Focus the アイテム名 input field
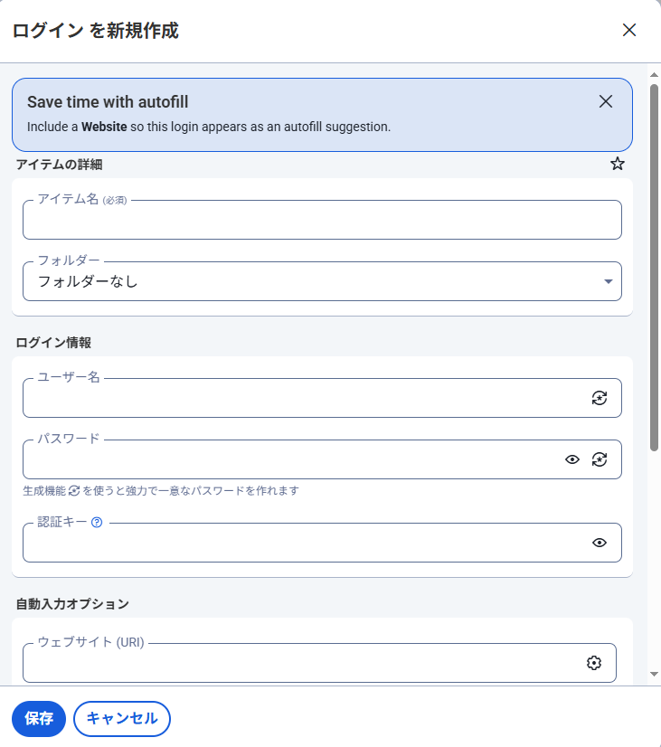This screenshot has height=747, width=661. [322, 220]
